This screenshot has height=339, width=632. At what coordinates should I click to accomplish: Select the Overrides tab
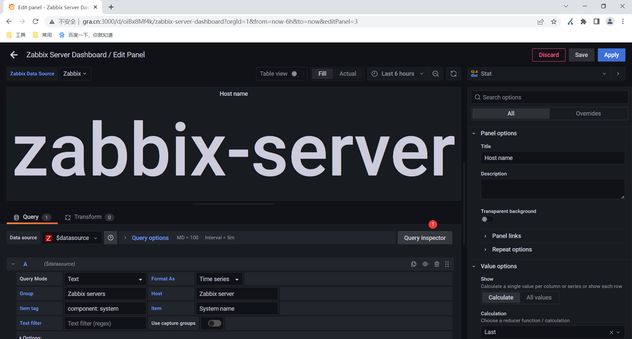point(588,114)
